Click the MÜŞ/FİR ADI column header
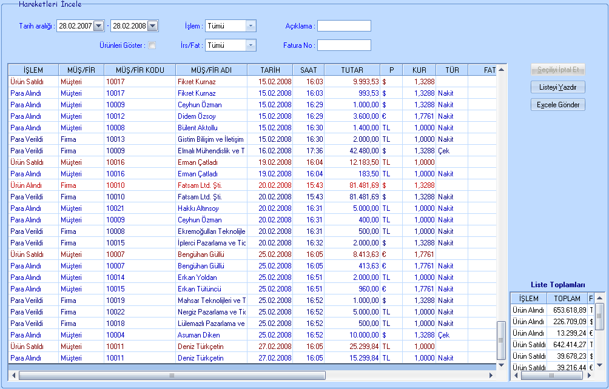This screenshot has height=389, width=609. 211,70
